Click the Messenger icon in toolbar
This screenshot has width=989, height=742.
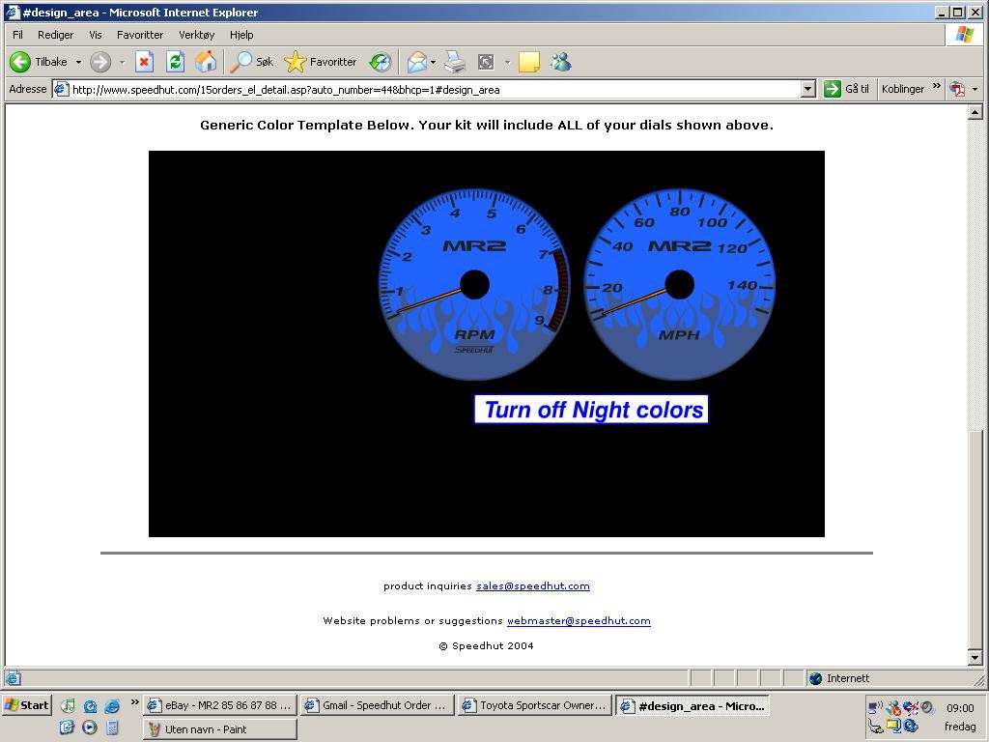tap(560, 62)
